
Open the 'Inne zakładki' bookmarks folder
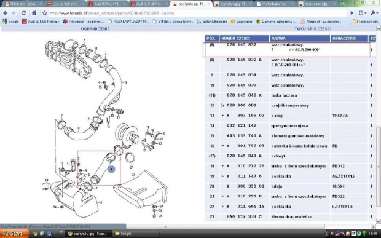tap(366, 22)
